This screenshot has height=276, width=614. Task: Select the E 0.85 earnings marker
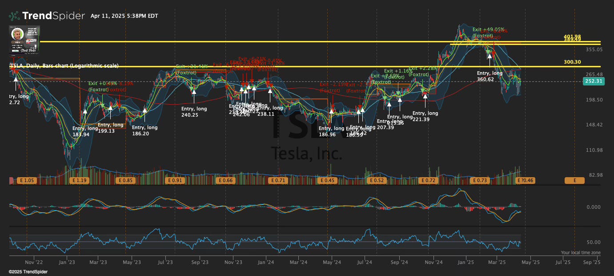point(125,181)
